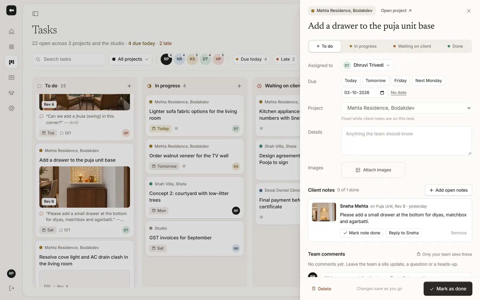Image resolution: width=480 pixels, height=300 pixels.
Task: Open the projects grid icon in sidebar
Action: click(11, 47)
